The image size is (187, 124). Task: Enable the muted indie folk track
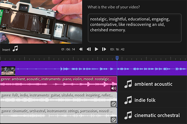click(114, 104)
